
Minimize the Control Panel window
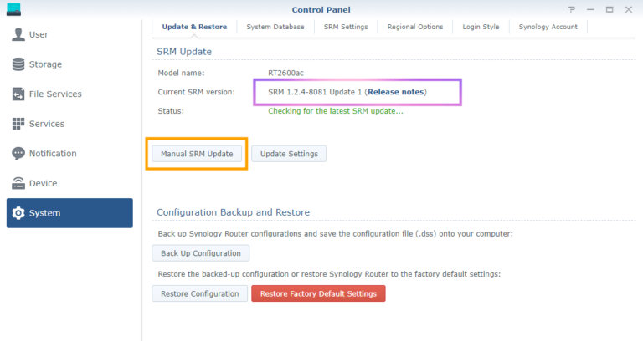[590, 9]
